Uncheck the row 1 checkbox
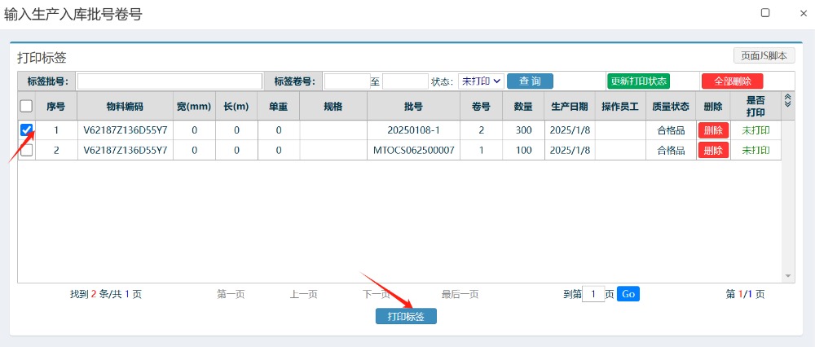 [x=26, y=130]
